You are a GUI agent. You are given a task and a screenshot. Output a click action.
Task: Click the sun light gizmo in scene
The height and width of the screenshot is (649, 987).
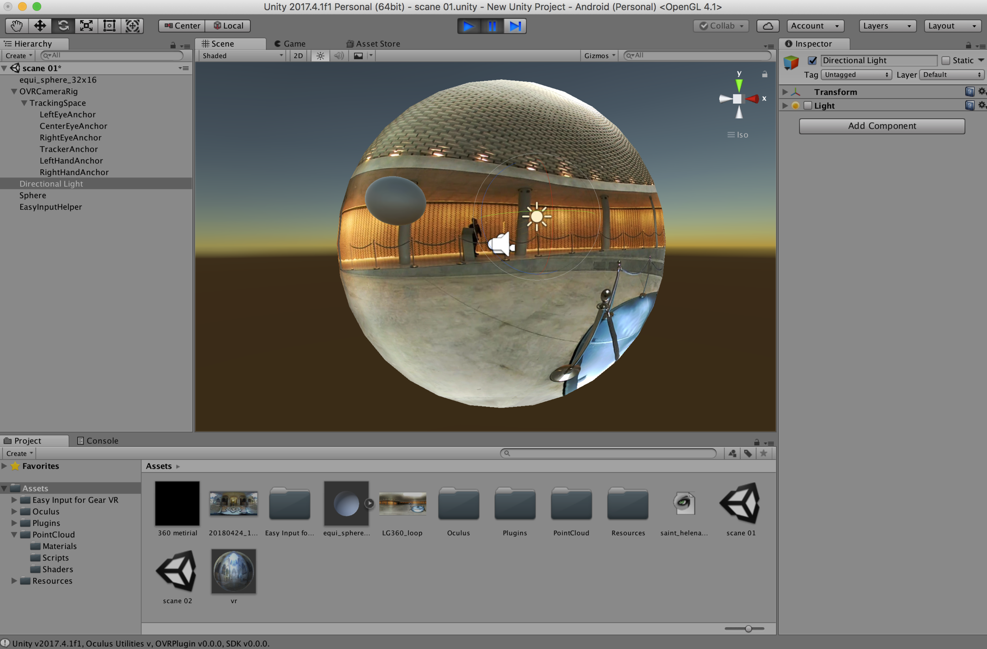[537, 216]
